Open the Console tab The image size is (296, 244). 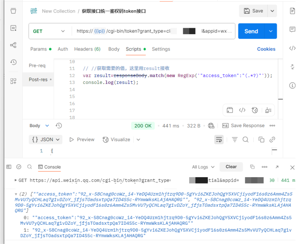tap(50, 167)
